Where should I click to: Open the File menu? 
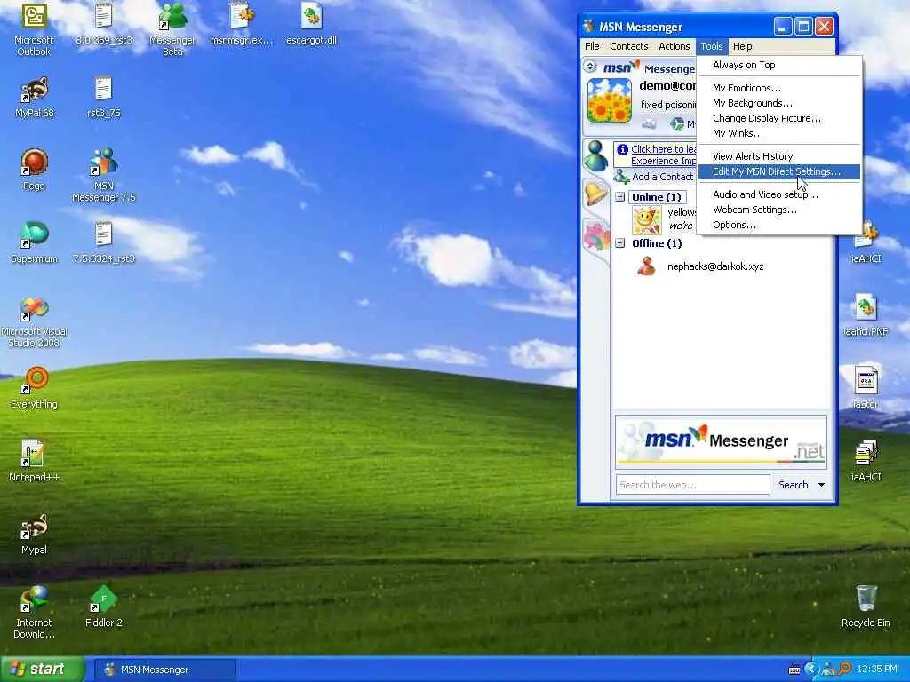point(592,46)
